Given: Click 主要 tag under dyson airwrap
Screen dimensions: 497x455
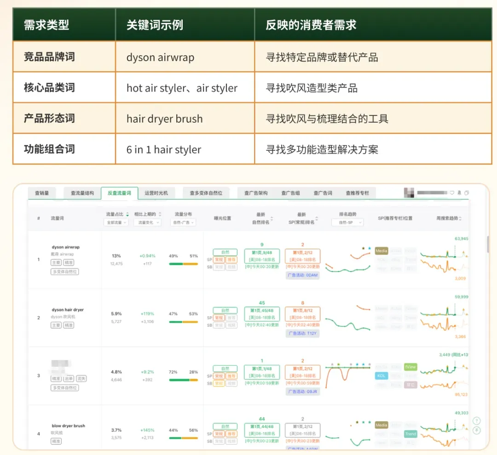Looking at the screenshot, I should (56, 262).
